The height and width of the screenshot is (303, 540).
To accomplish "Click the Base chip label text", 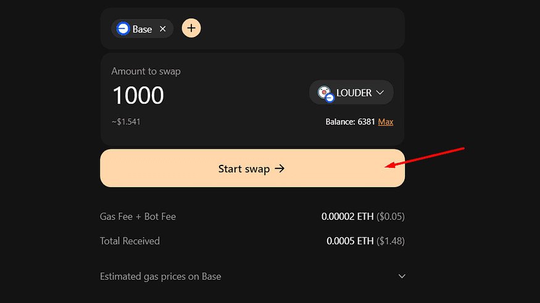I will coord(142,29).
